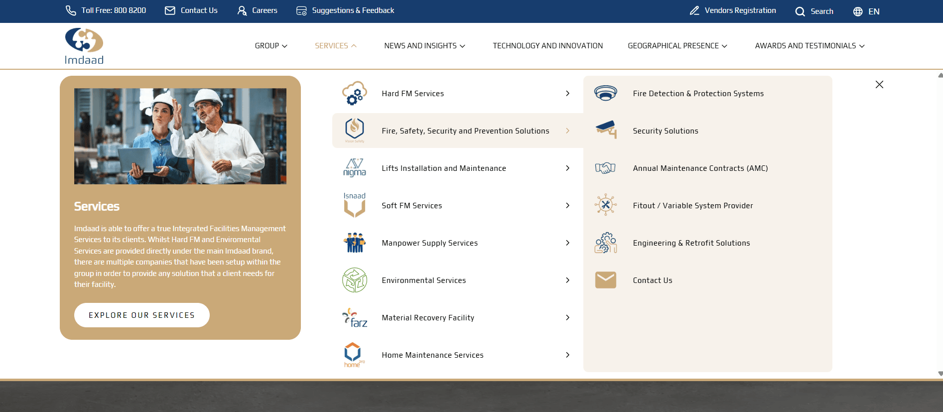943x412 pixels.
Task: Click the Manpower Supply workers icon
Action: point(355,243)
